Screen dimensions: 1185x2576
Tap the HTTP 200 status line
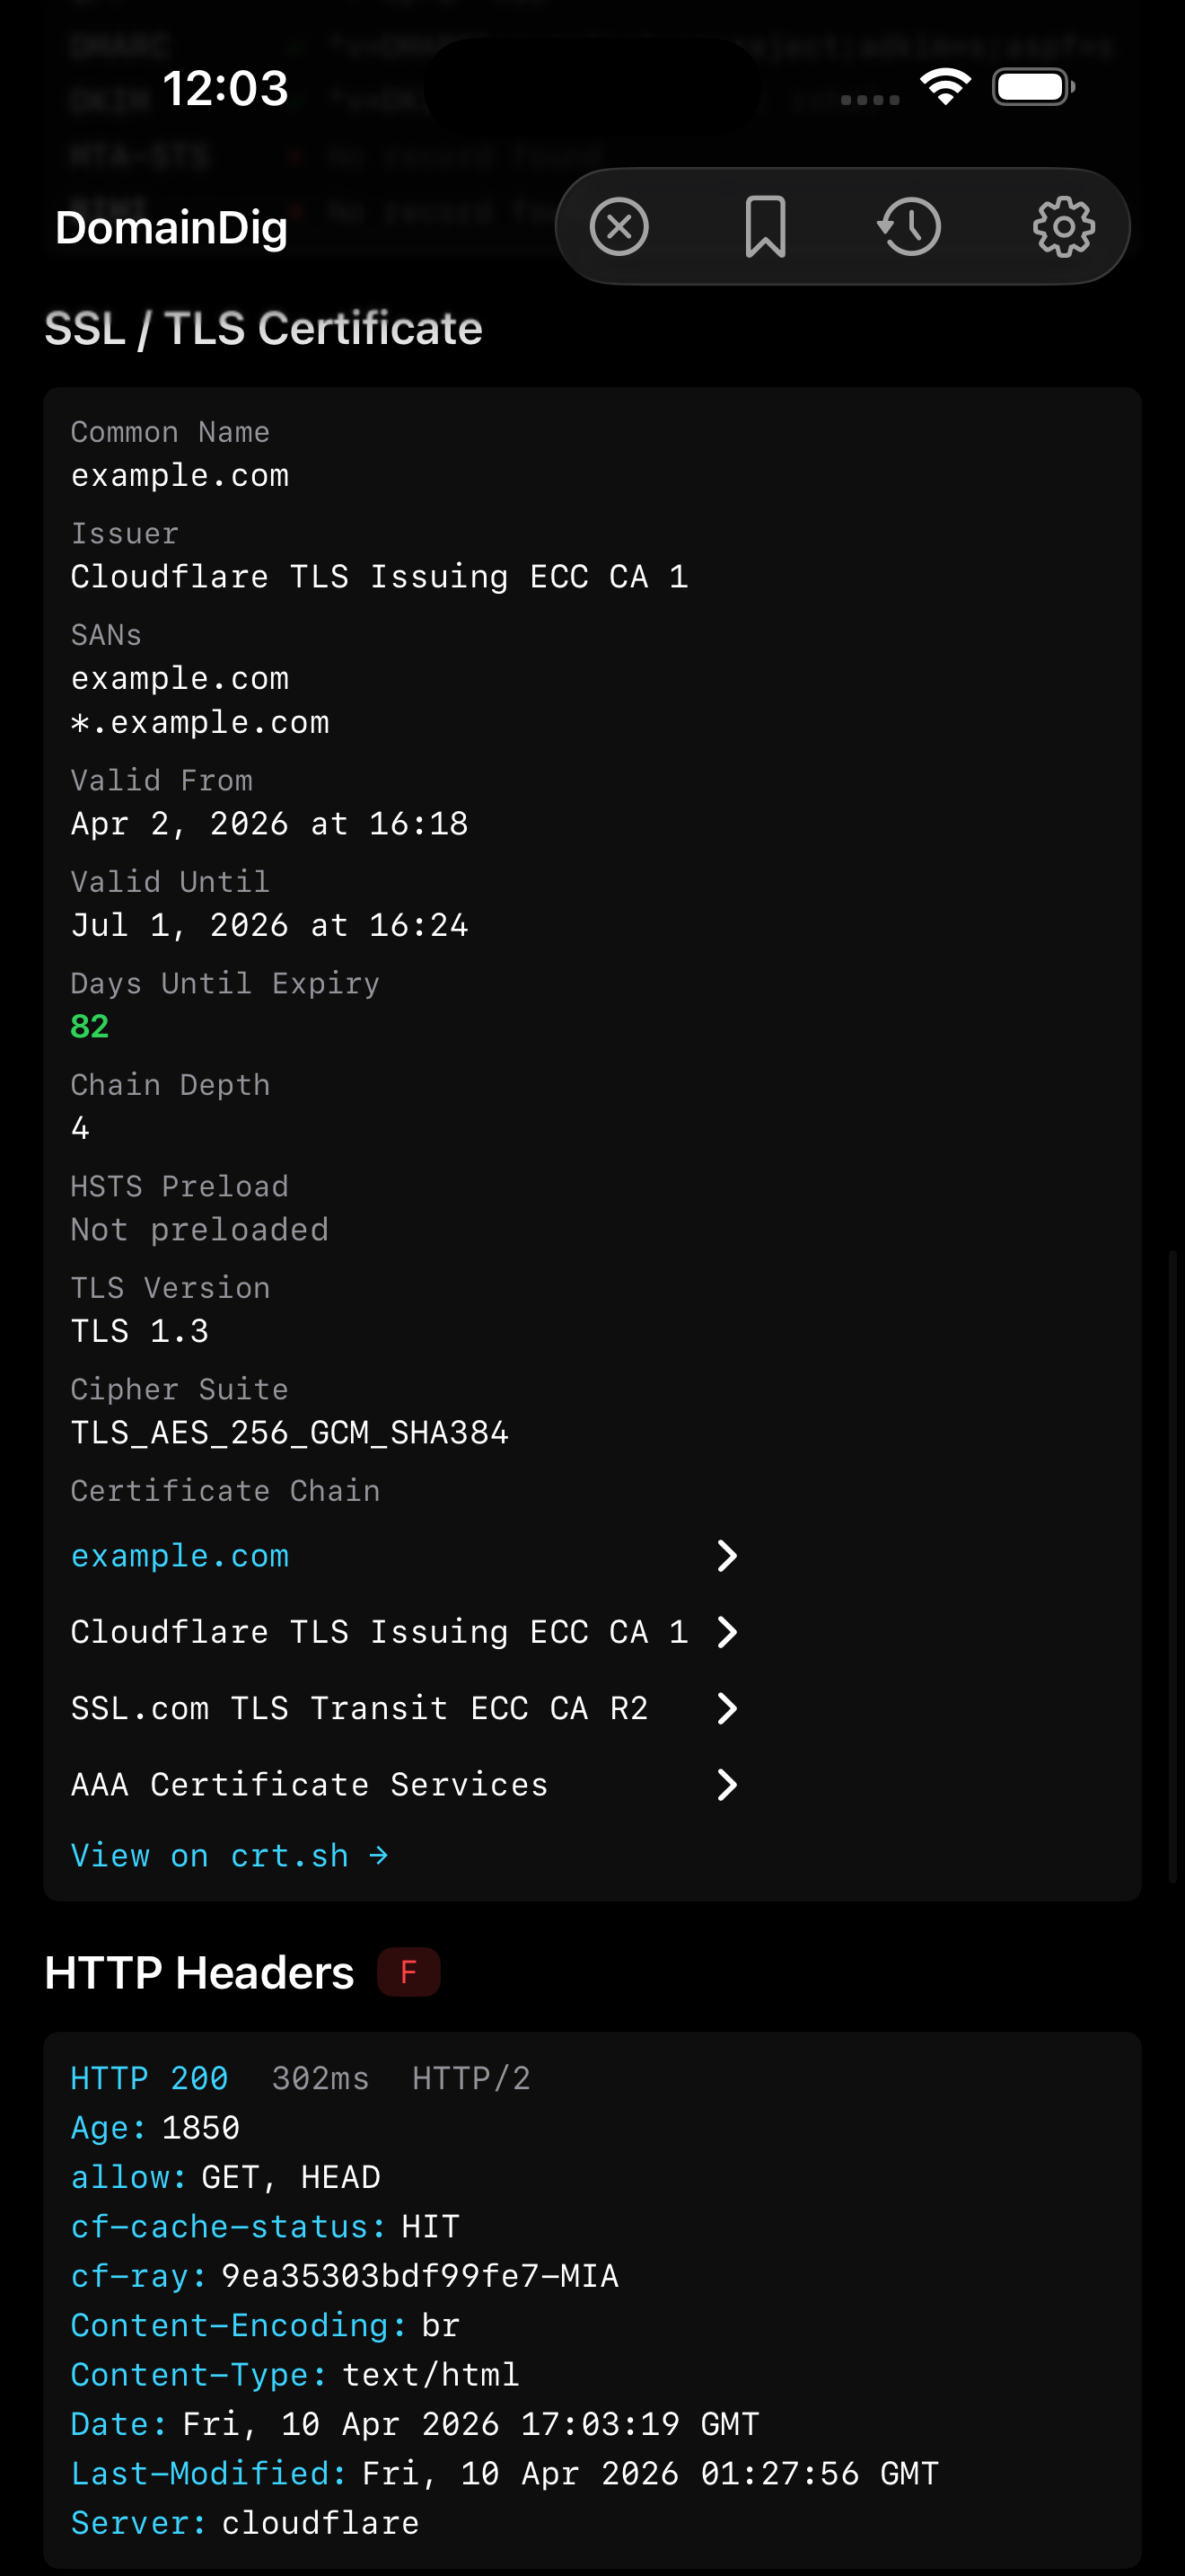pos(300,2078)
